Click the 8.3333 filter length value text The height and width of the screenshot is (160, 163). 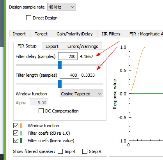coord(88,75)
